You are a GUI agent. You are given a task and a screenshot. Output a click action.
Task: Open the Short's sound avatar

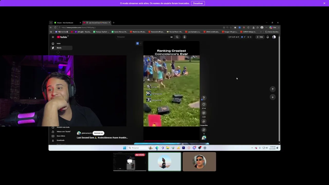click(x=204, y=138)
